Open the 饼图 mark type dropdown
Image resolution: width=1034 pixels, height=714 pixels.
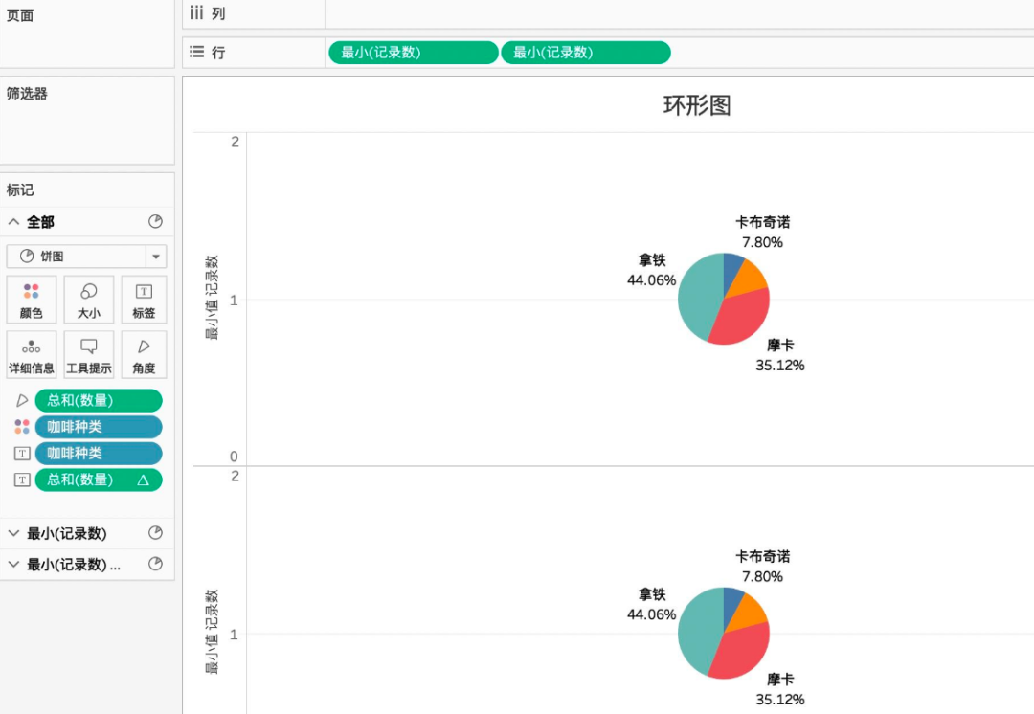(155, 257)
